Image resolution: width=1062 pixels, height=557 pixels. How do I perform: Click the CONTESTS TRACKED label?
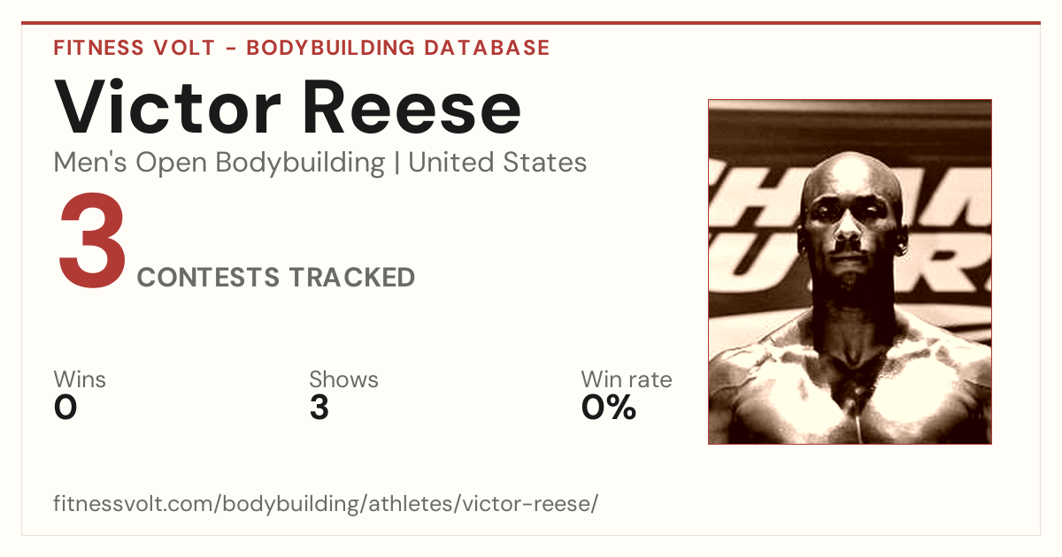pyautogui.click(x=276, y=278)
